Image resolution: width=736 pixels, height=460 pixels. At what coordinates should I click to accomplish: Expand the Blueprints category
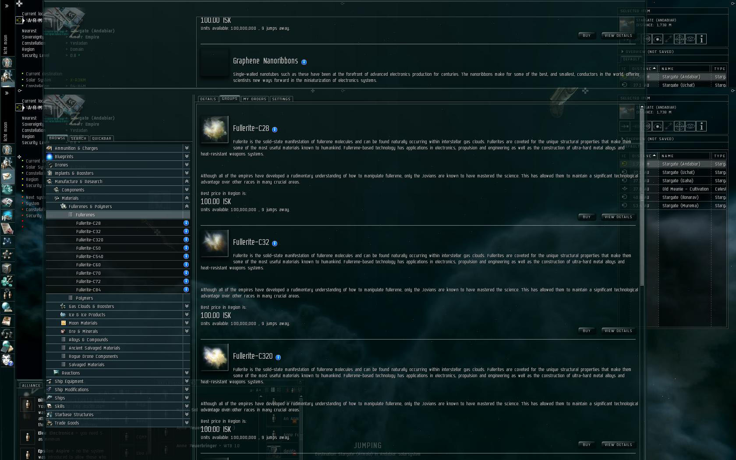pos(187,156)
